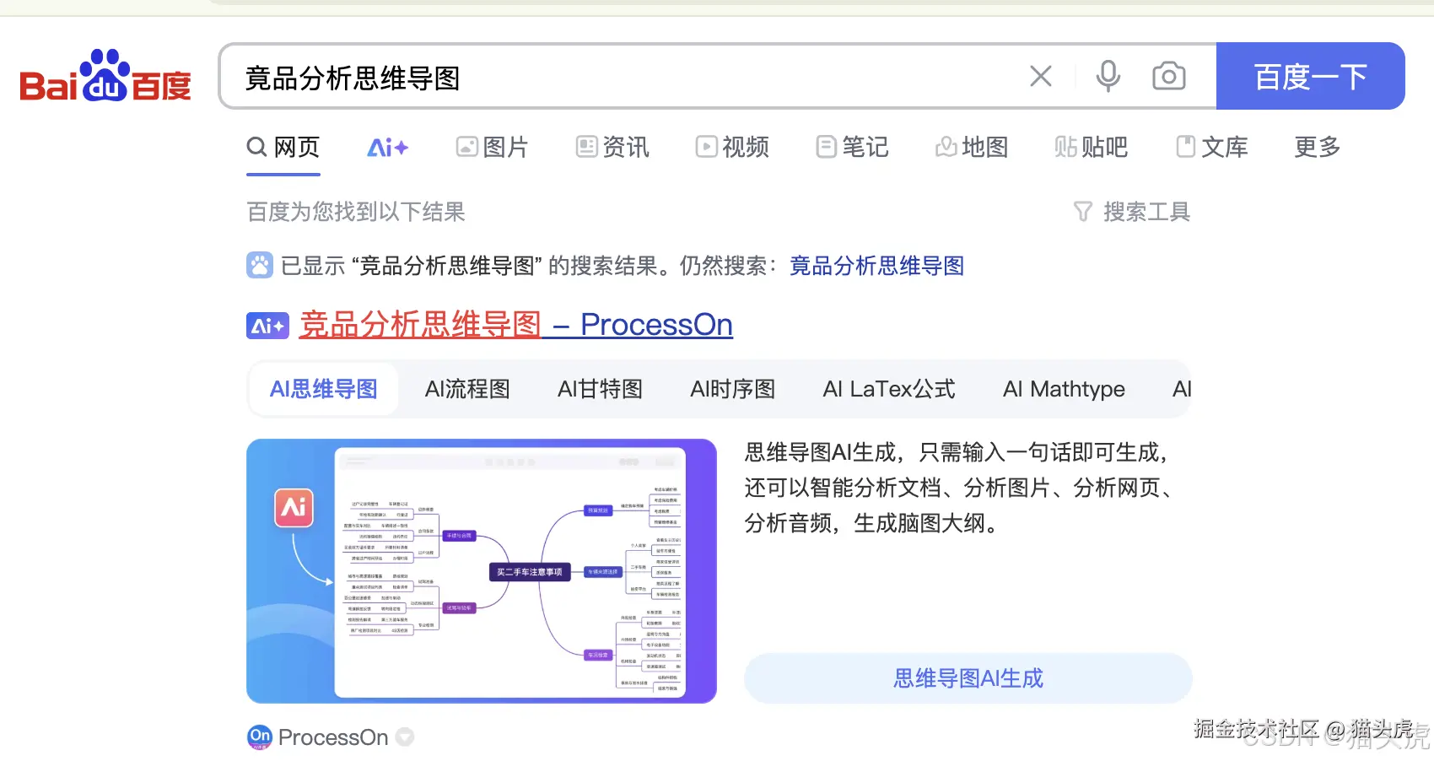Image resolution: width=1434 pixels, height=761 pixels.
Task: Click inside the search input field
Action: point(590,78)
